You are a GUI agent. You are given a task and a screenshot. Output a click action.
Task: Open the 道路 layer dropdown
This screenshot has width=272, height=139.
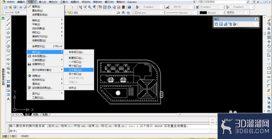90,13
